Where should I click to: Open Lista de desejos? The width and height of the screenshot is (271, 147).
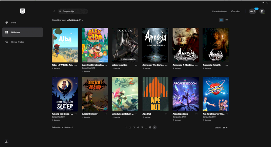point(220,11)
